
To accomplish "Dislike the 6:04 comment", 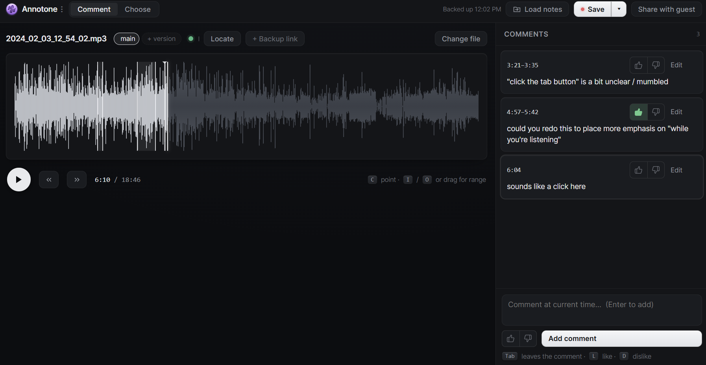I will (x=656, y=170).
